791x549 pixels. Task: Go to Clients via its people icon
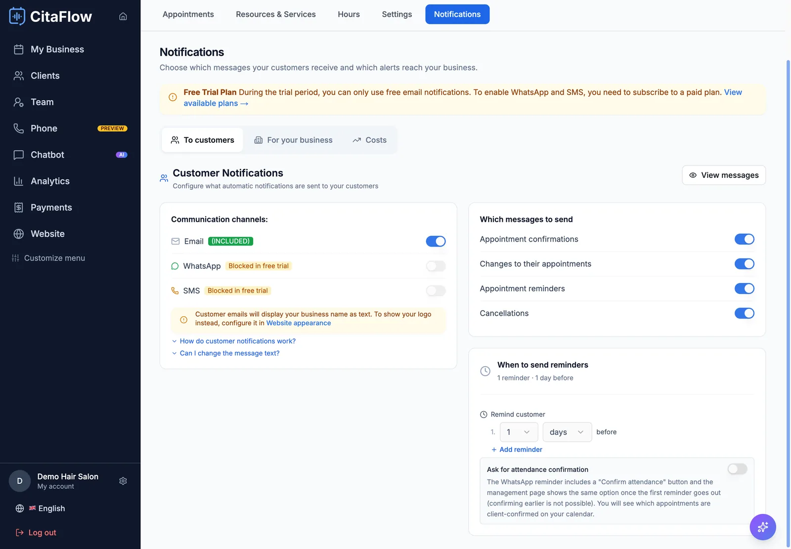pos(19,76)
